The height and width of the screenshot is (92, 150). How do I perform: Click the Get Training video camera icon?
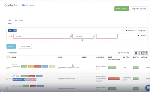[x=23, y=5]
